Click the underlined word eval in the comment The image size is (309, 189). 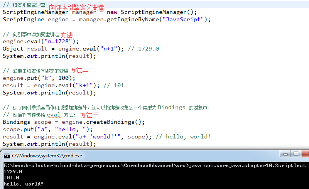pos(53,115)
